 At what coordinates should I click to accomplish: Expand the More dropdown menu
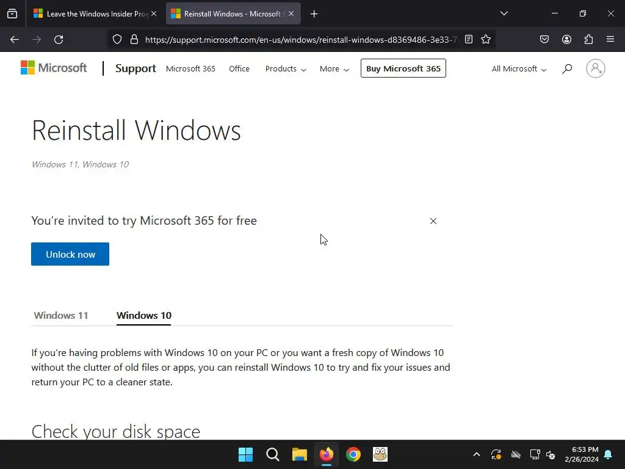click(334, 68)
